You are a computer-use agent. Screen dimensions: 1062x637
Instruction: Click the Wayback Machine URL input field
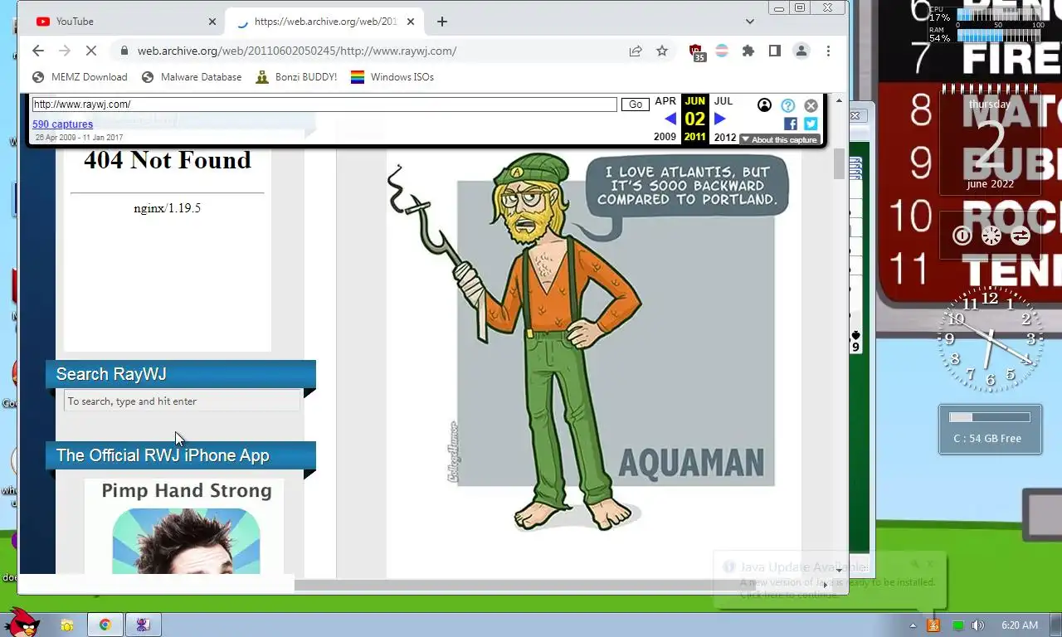pyautogui.click(x=324, y=105)
